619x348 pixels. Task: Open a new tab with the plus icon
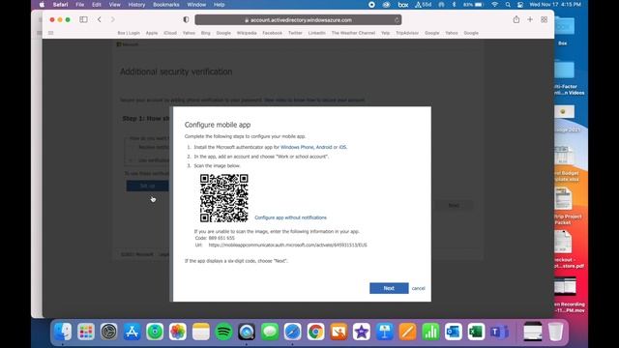(530, 19)
